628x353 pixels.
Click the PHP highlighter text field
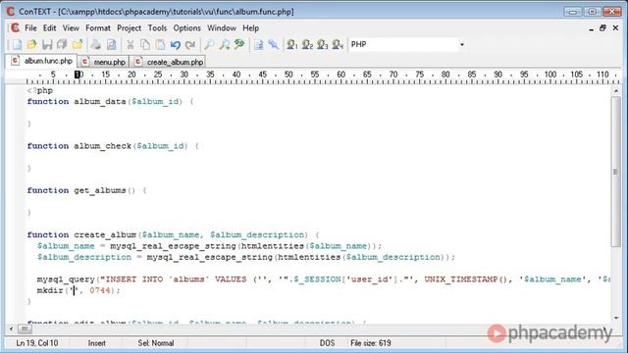tap(403, 44)
